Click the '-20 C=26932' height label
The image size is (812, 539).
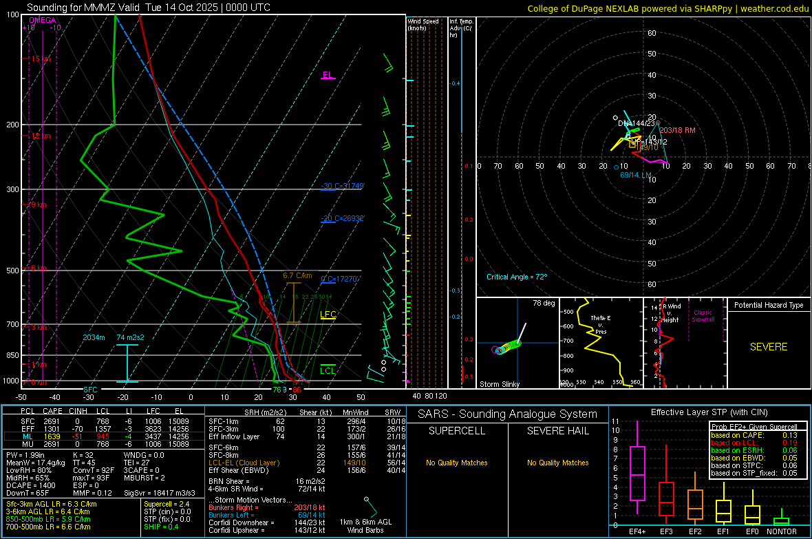pos(343,218)
